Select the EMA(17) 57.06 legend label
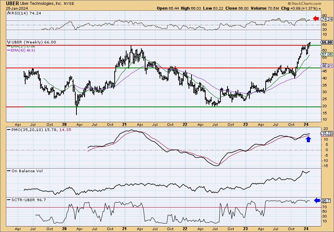The height and width of the screenshot is (232, 334). 23,46
